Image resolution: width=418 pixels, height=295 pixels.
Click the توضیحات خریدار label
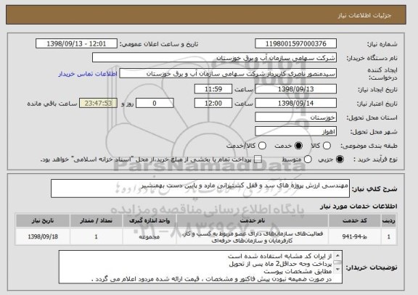tap(372, 267)
